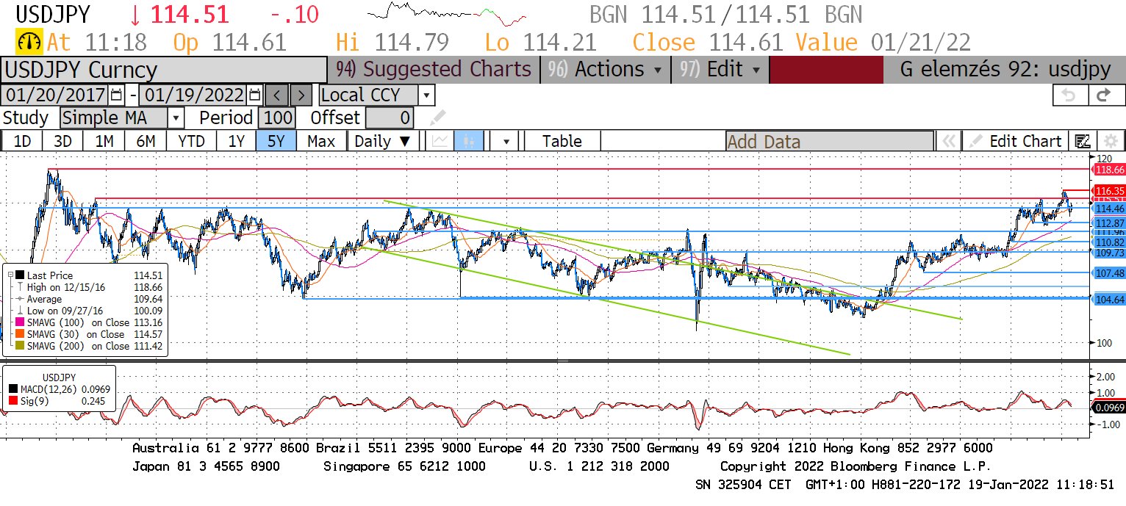The image size is (1126, 506).
Task: Click the yellow intraday gauge icon
Action: click(x=29, y=42)
